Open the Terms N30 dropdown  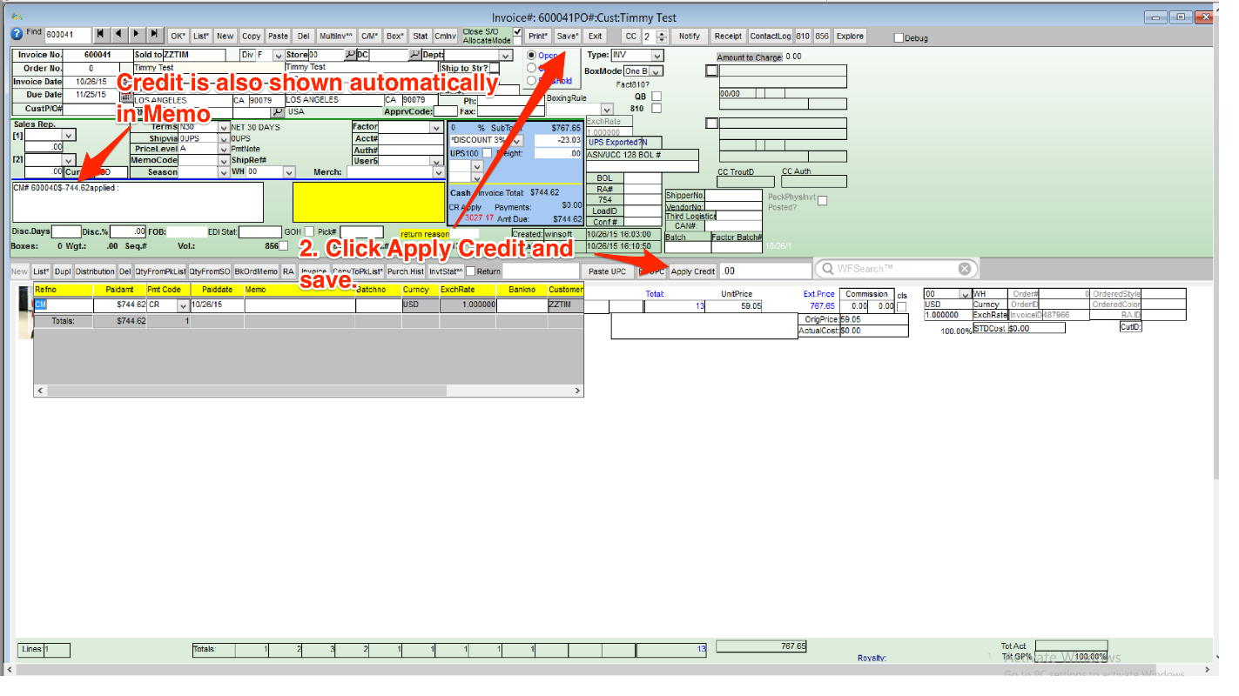223,127
